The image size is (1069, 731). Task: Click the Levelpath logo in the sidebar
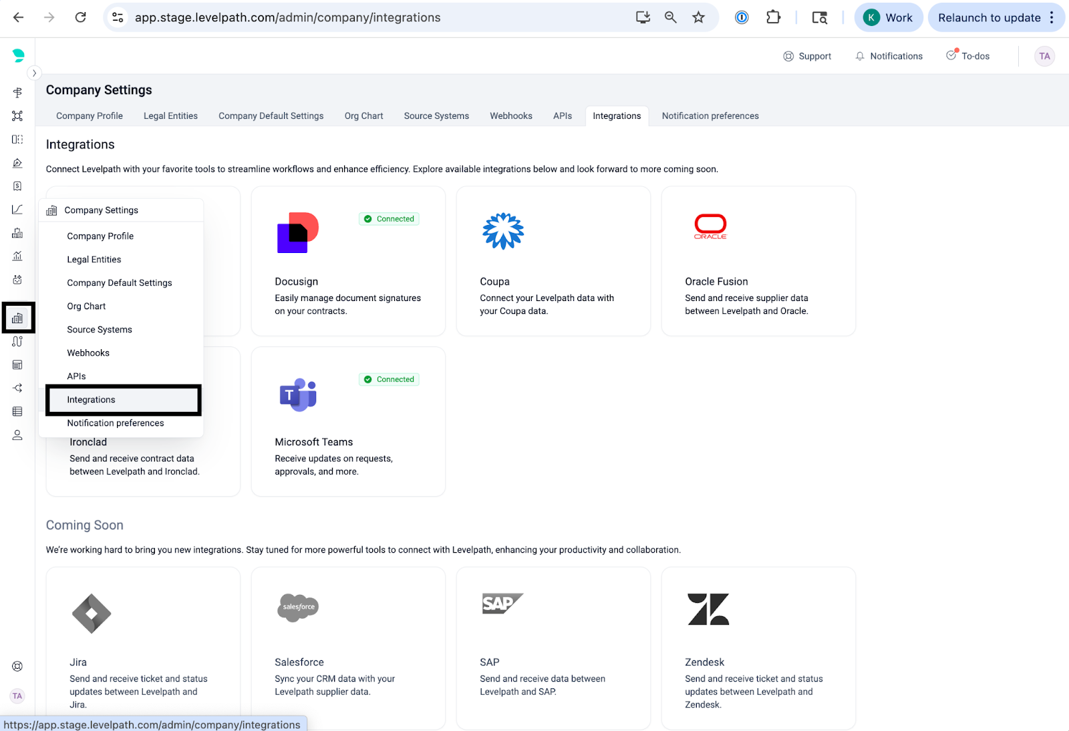18,55
